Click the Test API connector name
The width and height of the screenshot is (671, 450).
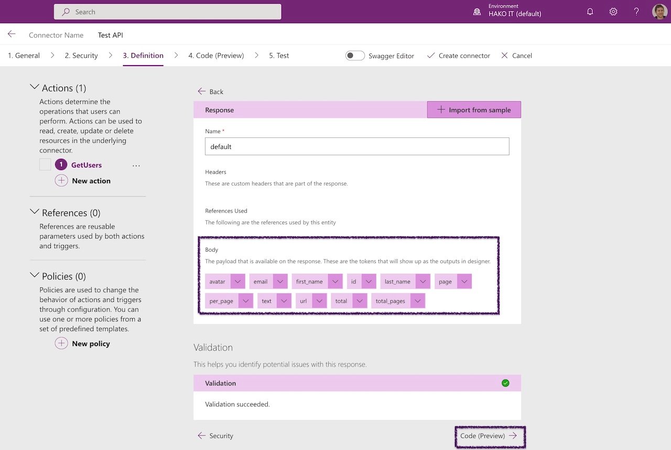[x=111, y=35]
